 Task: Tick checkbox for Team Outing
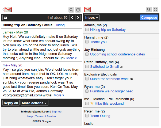point(87,116)
